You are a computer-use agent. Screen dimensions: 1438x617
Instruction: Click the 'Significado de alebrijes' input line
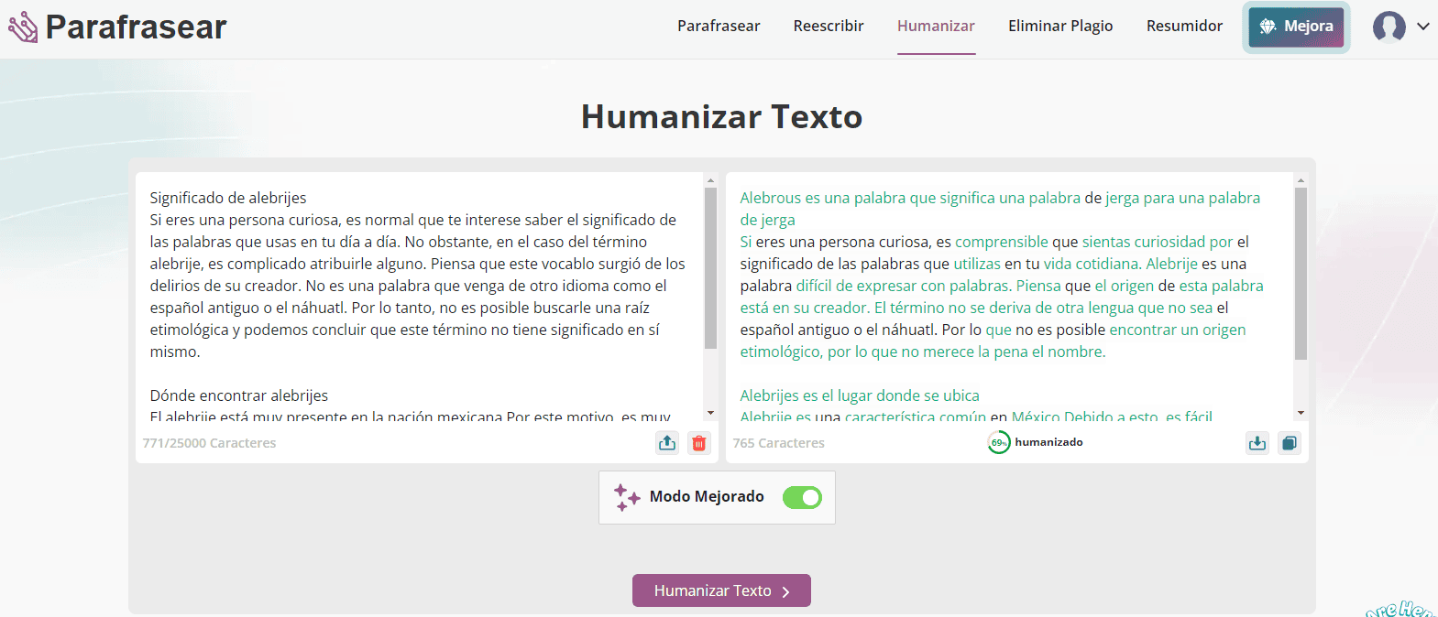point(228,198)
